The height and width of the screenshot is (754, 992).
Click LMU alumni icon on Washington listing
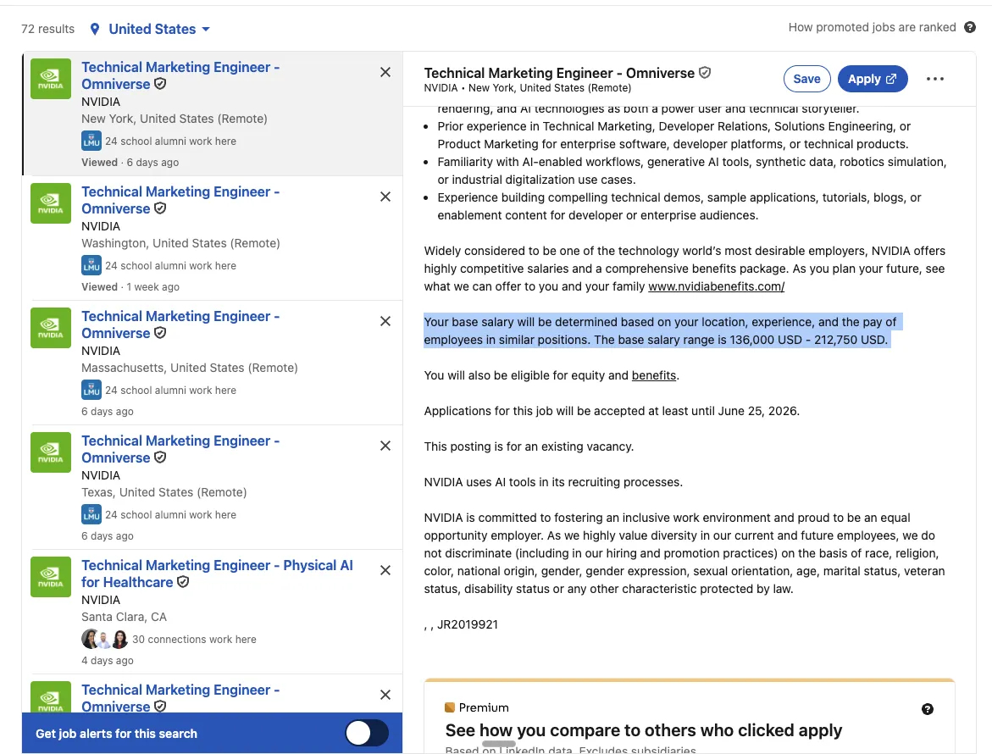pos(91,265)
